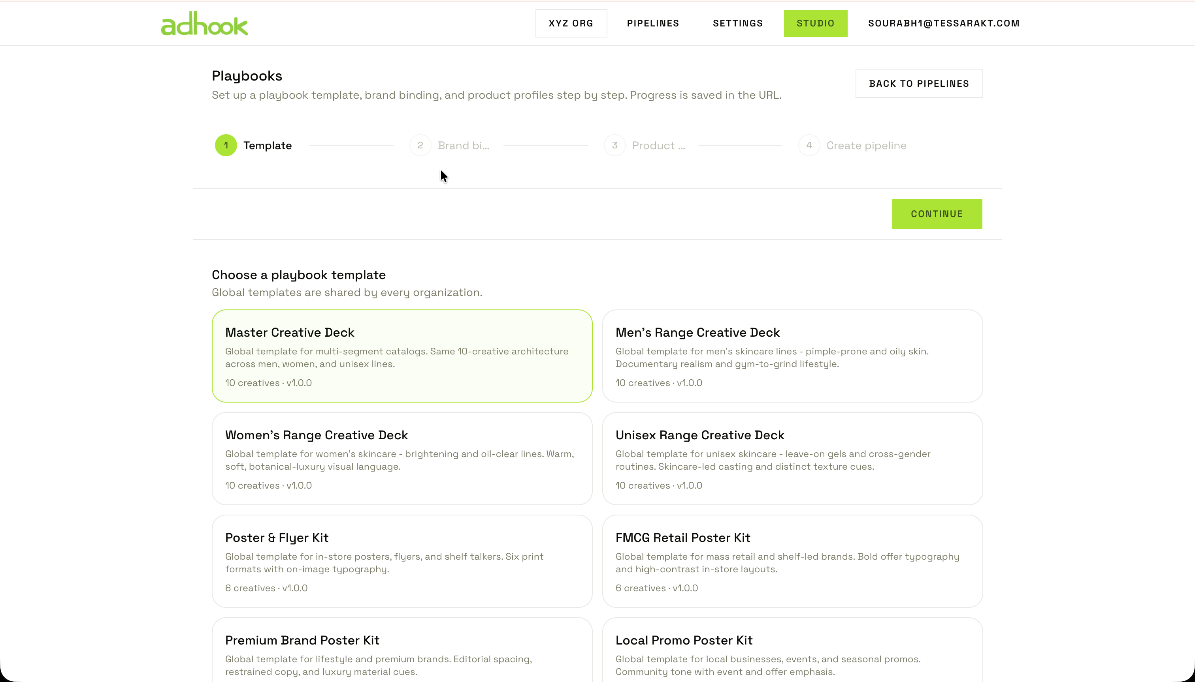The width and height of the screenshot is (1195, 682).
Task: Choose the FMCG Retail Poster Kit card
Action: point(792,561)
